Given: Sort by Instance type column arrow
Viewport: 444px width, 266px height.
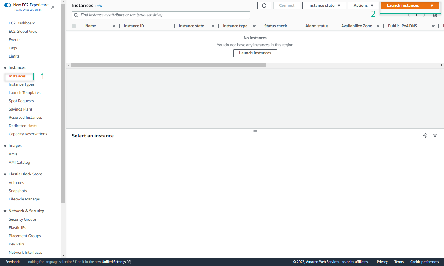Looking at the screenshot, I should (x=254, y=26).
